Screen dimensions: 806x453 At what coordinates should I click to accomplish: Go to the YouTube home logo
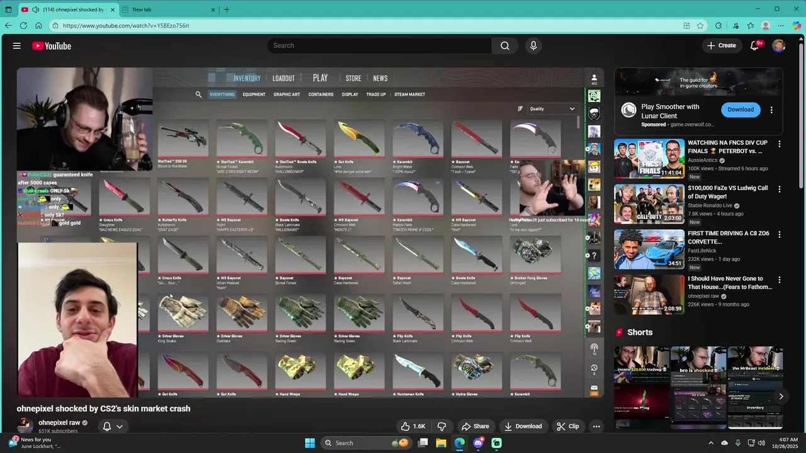tap(52, 46)
